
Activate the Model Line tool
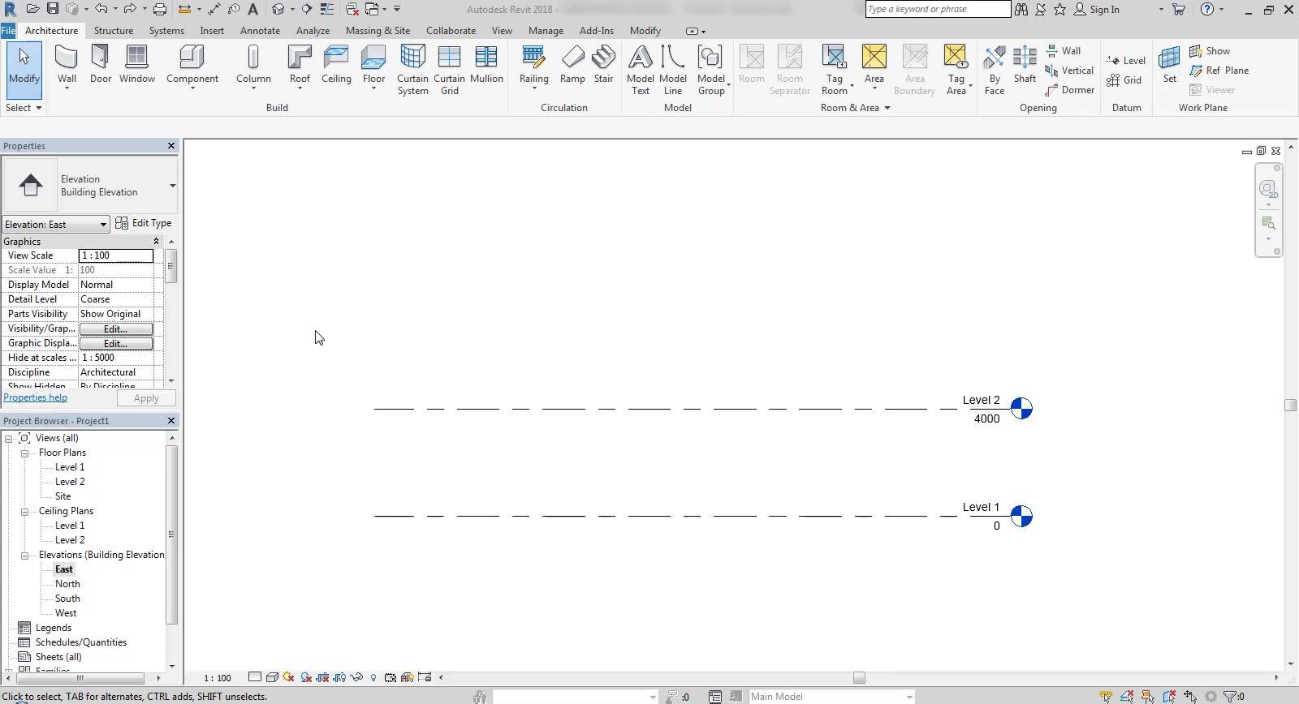point(672,70)
